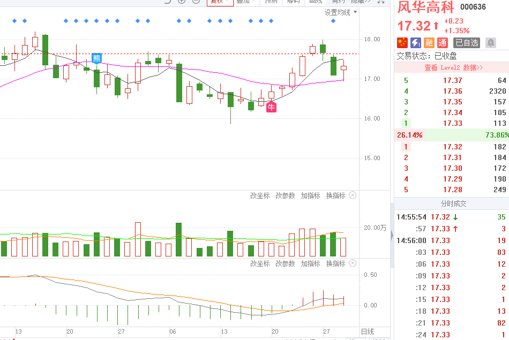This screenshot has width=509, height=340.
Task: Click the orange 融 margin trading icon
Action: tap(429, 43)
